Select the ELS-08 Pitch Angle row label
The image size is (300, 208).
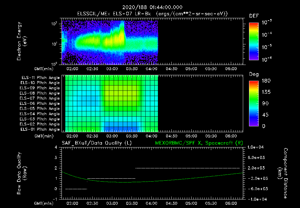click(40, 93)
